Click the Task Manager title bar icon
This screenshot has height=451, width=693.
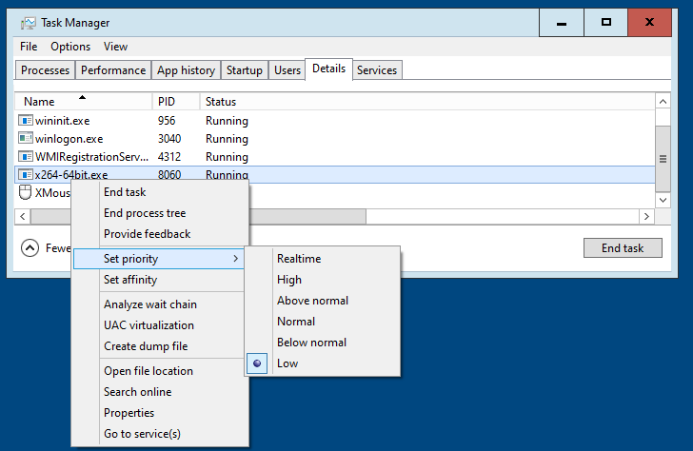click(29, 22)
